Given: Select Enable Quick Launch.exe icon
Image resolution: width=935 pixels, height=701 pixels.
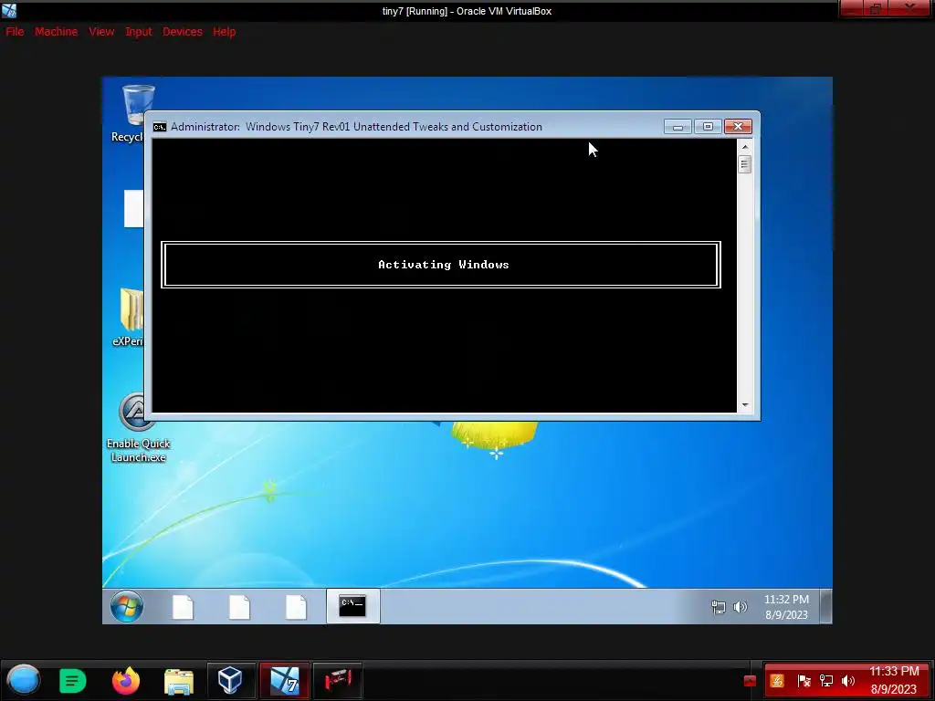Looking at the screenshot, I should click(138, 428).
